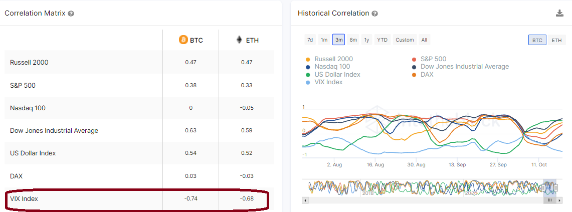
Task: Click the Dow Jones BTC value 0.63
Action: [191, 131]
